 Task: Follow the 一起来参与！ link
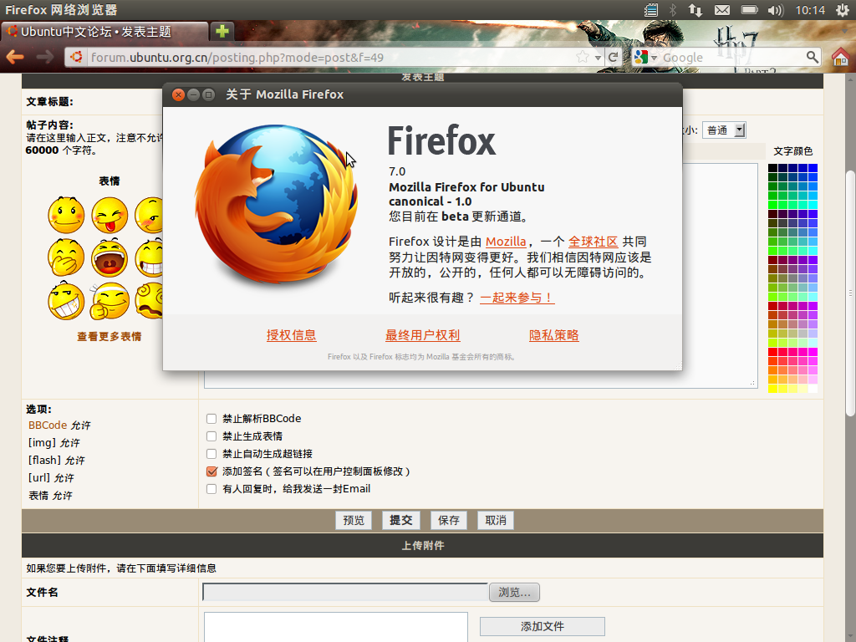click(x=517, y=298)
